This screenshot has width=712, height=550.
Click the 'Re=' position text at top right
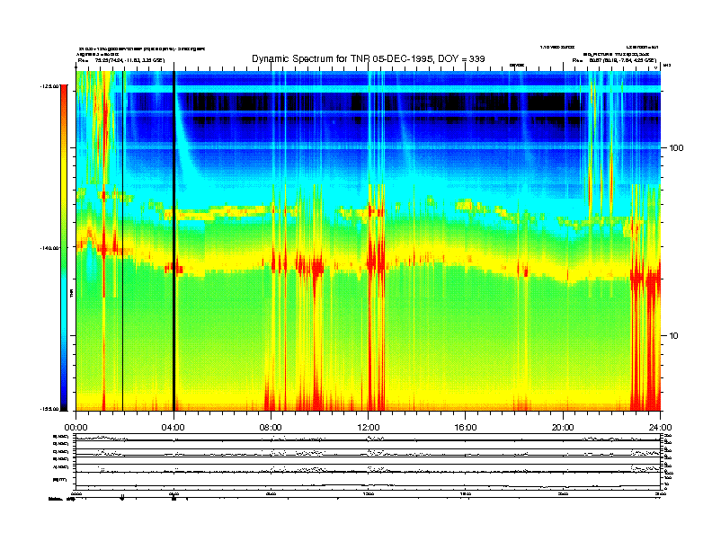(614, 60)
